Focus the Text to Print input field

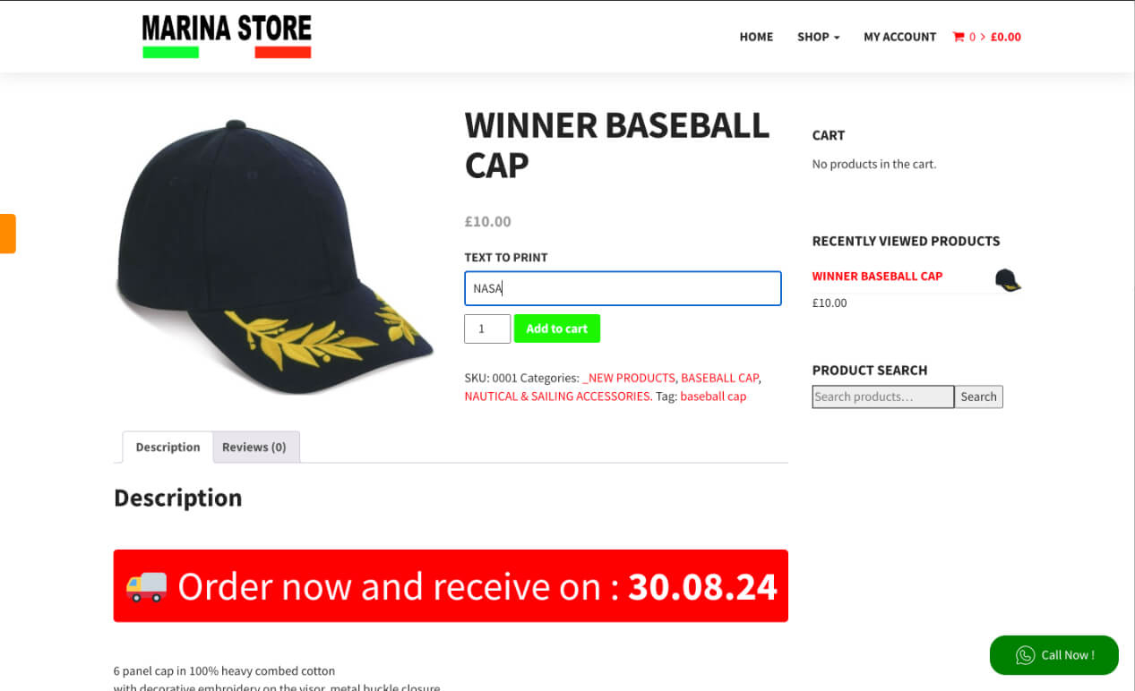pyautogui.click(x=623, y=288)
